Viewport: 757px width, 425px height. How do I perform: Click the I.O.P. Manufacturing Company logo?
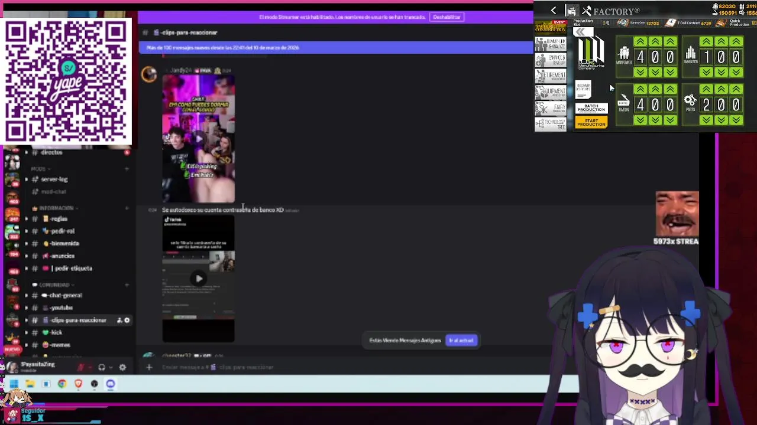pyautogui.click(x=590, y=54)
